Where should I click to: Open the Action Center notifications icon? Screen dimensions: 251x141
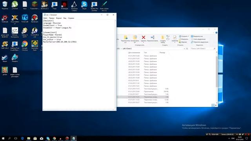(x=247, y=138)
